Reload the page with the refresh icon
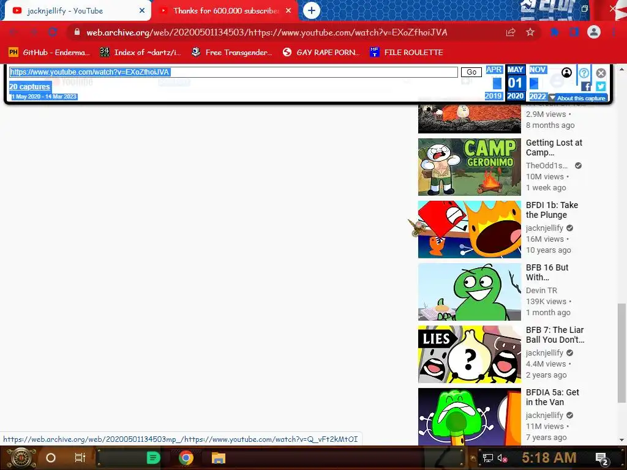Viewport: 627px width, 470px height. [53, 32]
